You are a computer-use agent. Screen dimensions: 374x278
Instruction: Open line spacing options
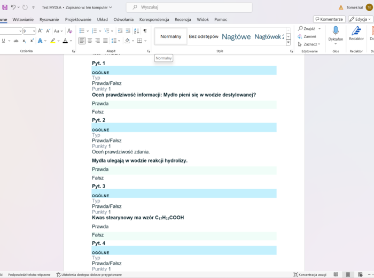[x=114, y=41]
